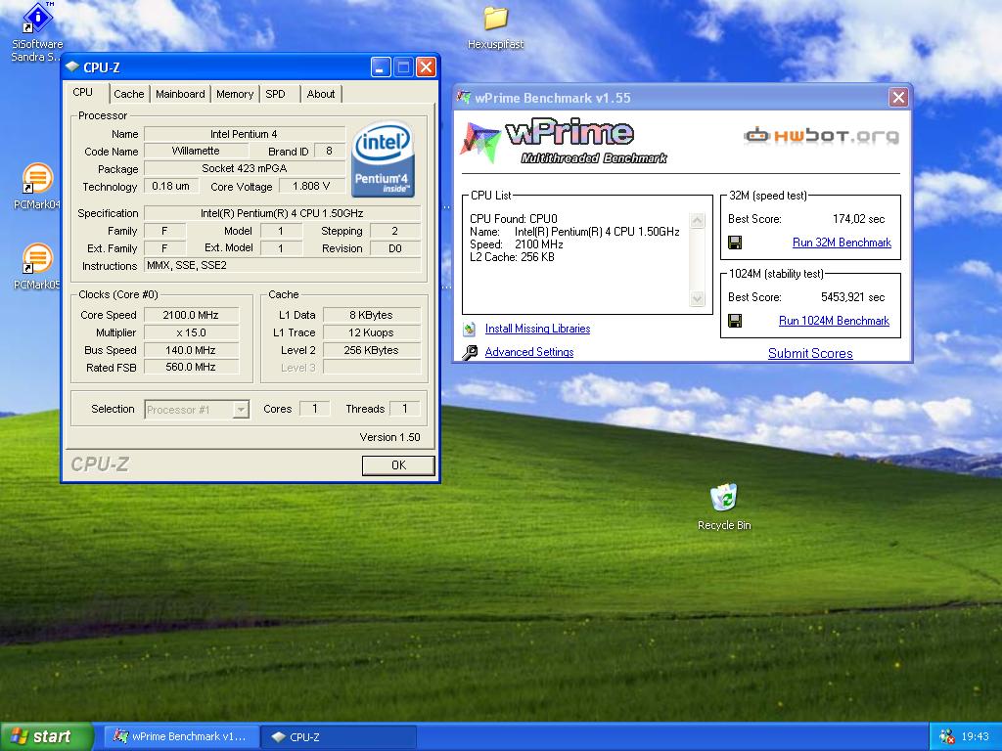Select the CPU tab in CPU-Z
The image size is (1002, 751).
click(83, 92)
